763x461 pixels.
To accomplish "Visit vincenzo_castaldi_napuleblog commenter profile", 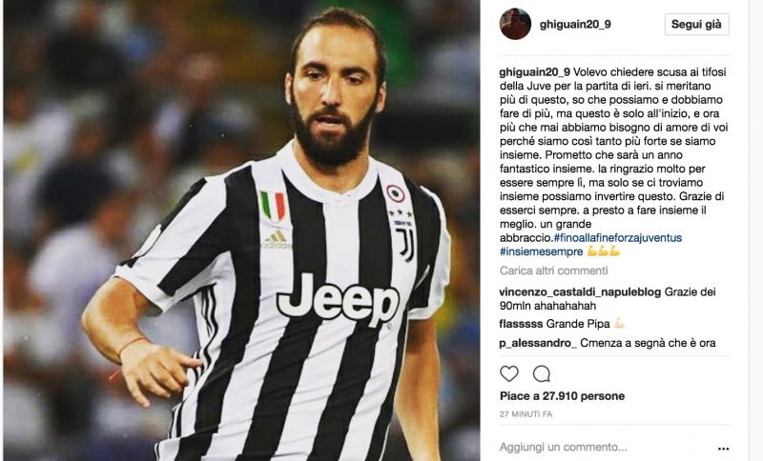I will click(x=580, y=292).
